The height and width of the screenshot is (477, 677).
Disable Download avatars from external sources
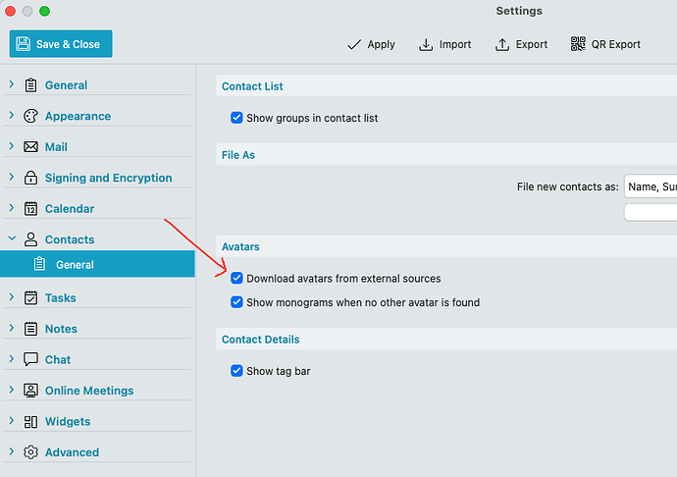point(236,279)
